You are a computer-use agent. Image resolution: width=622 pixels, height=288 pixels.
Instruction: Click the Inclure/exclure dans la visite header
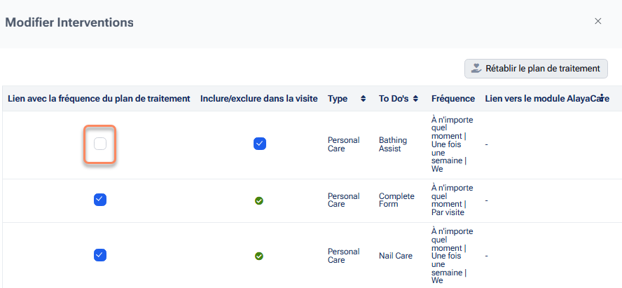[259, 99]
